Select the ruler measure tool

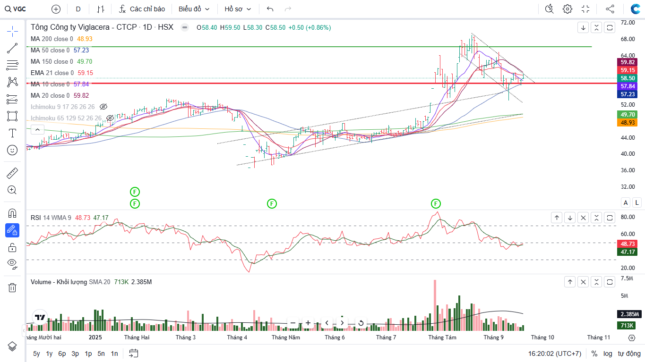(12, 173)
